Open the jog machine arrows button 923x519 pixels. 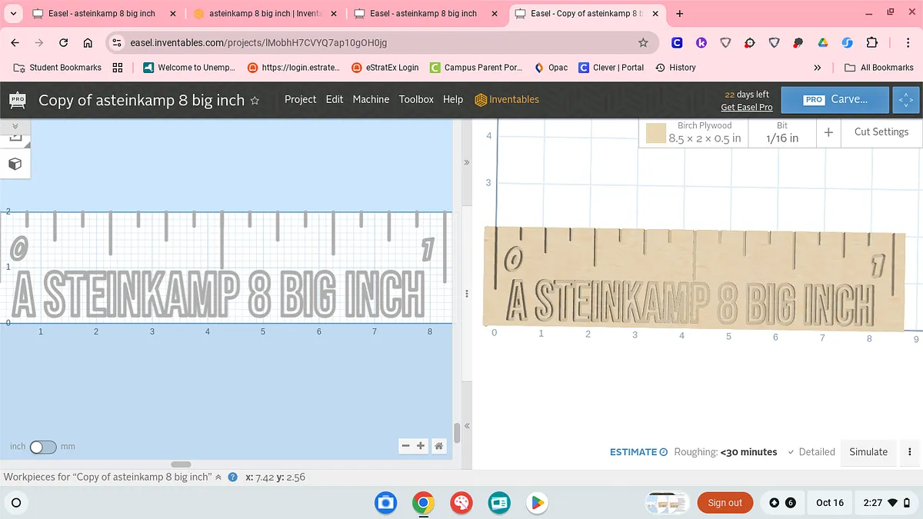[906, 100]
